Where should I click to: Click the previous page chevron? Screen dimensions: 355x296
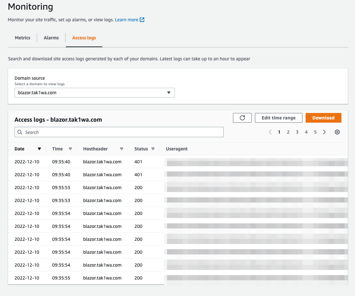pyautogui.click(x=270, y=132)
